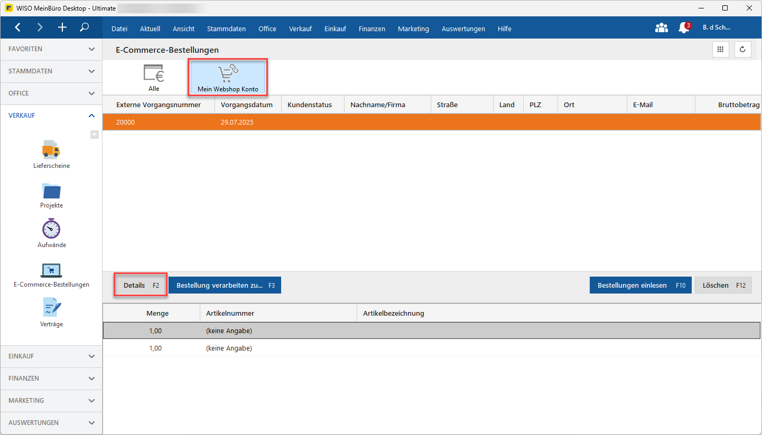
Task: Expand the Marketing sidebar section
Action: pos(51,401)
